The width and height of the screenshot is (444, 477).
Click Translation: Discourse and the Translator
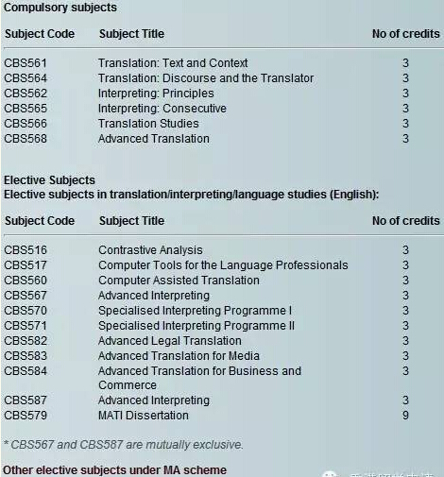[206, 78]
